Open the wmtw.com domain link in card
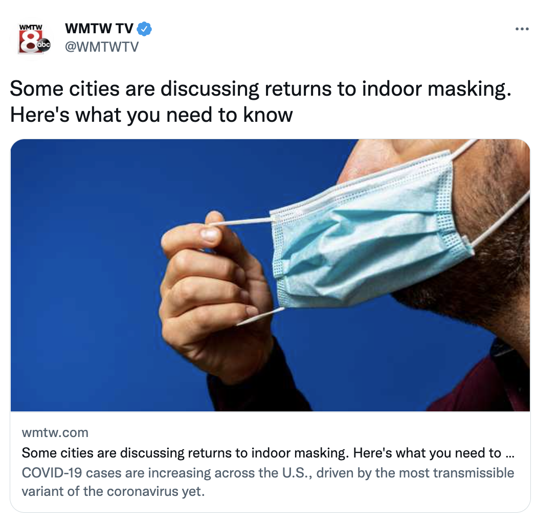Viewport: 536px width, 523px height. click(55, 433)
